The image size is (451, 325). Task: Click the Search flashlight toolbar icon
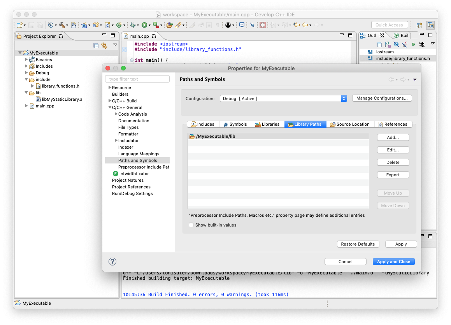click(x=178, y=25)
